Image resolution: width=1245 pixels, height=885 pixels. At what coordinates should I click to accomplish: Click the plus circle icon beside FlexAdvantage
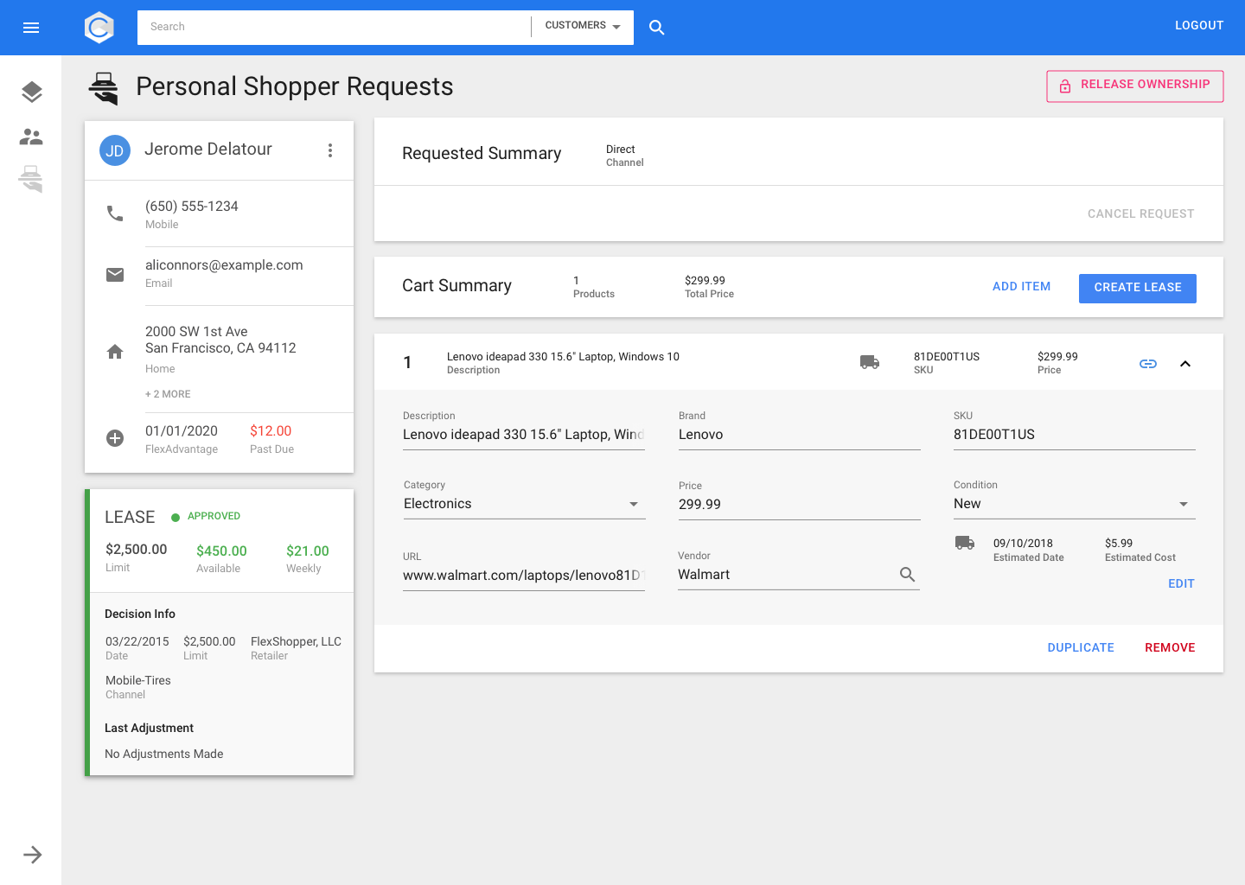115,438
